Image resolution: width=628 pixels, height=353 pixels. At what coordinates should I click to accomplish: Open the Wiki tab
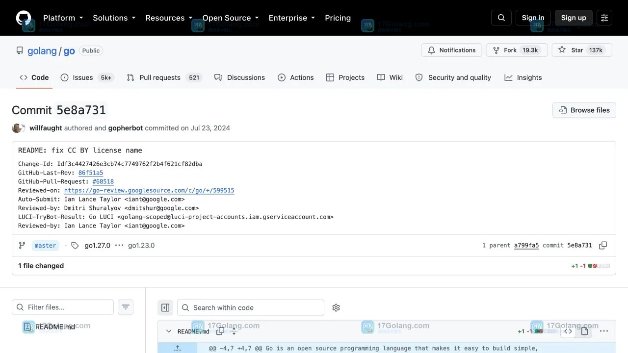pos(390,77)
